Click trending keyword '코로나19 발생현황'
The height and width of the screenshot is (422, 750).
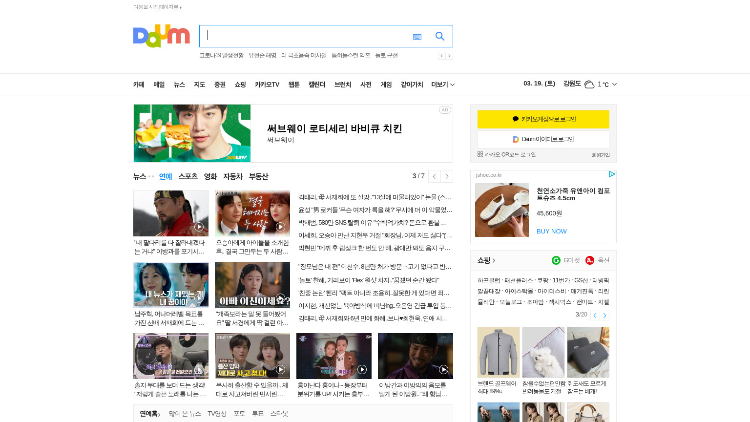coord(222,56)
